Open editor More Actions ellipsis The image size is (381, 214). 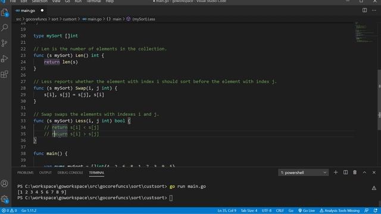374,10
